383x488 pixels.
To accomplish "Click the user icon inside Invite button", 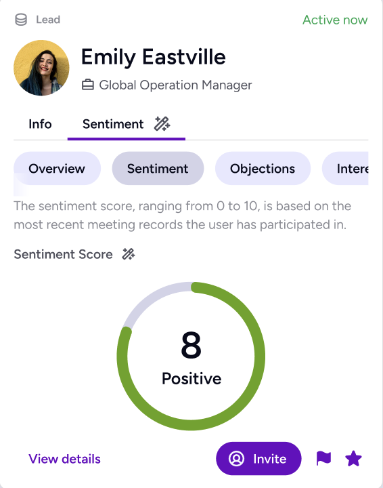I will click(236, 458).
